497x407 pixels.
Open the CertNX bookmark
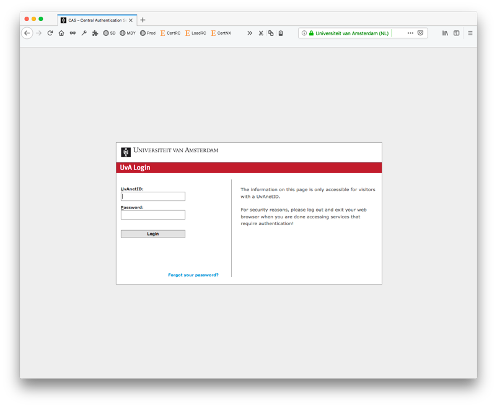(221, 33)
